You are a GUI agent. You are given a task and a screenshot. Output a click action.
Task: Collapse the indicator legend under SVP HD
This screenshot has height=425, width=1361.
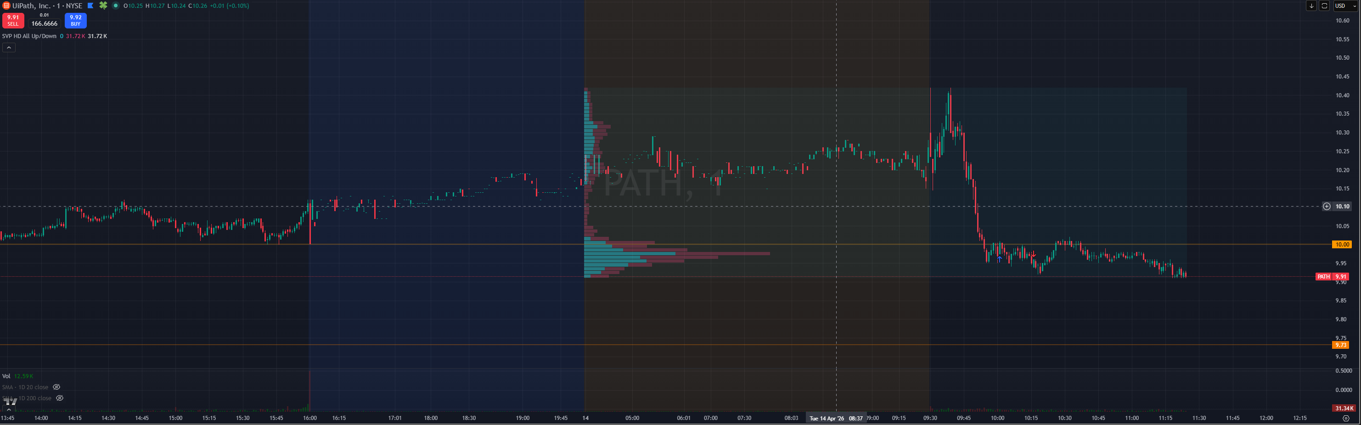click(x=9, y=48)
